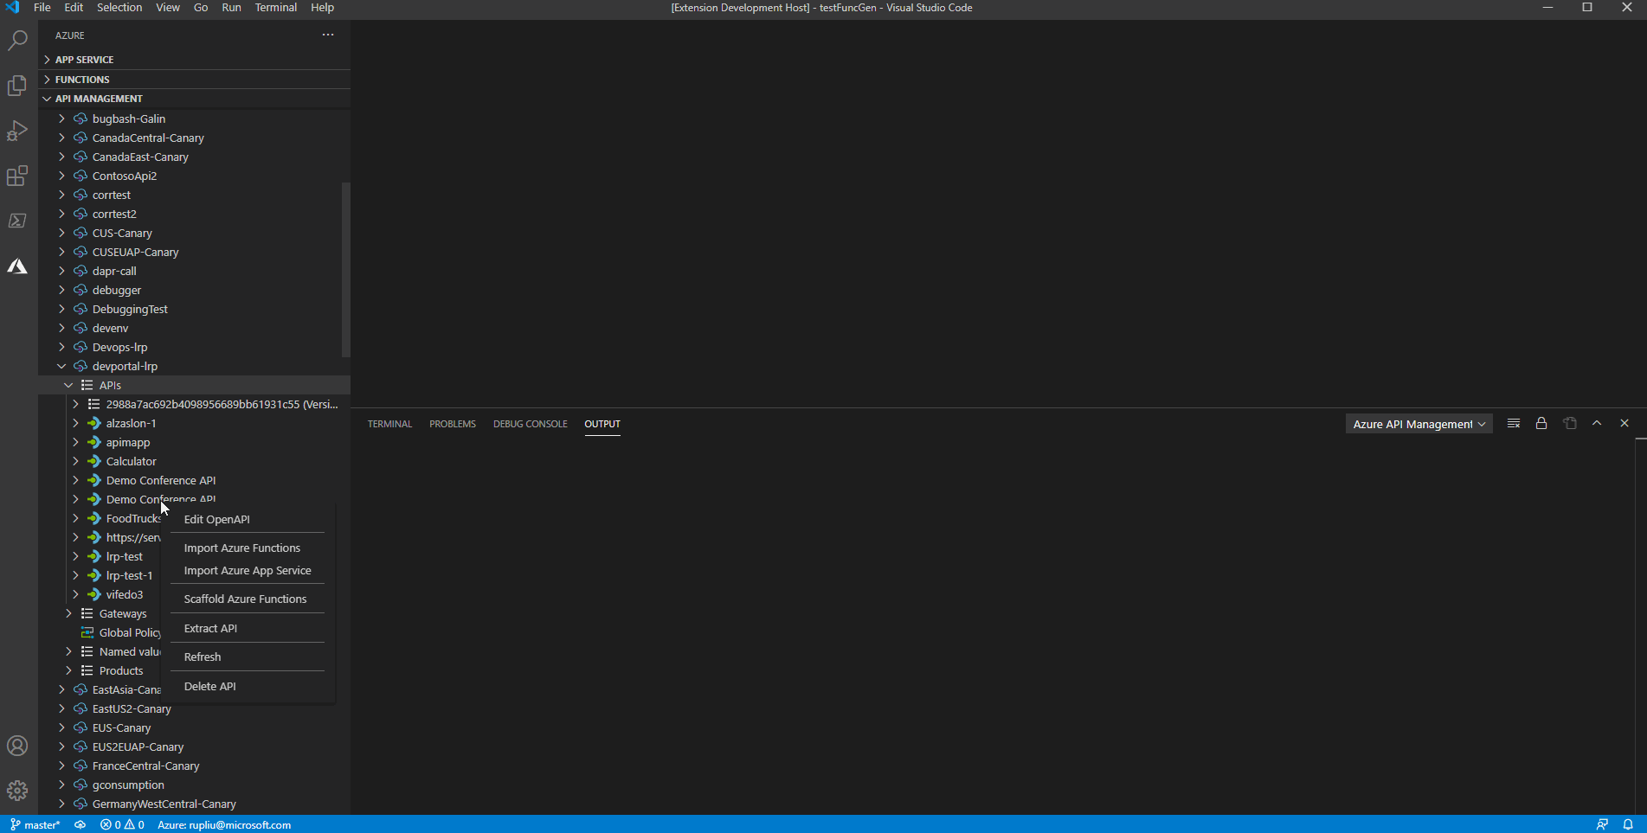
Task: Click the feedback icon in status bar
Action: [1602, 824]
